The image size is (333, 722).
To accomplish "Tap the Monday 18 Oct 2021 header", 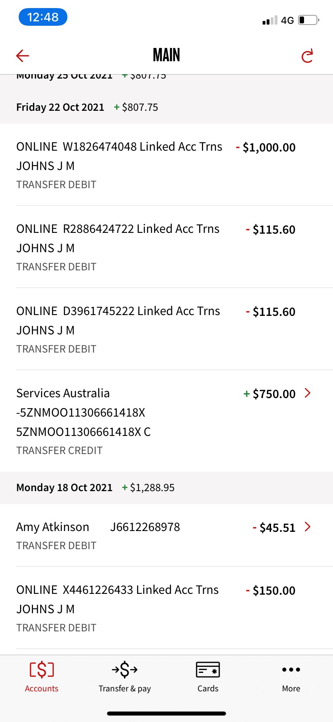I will click(64, 488).
